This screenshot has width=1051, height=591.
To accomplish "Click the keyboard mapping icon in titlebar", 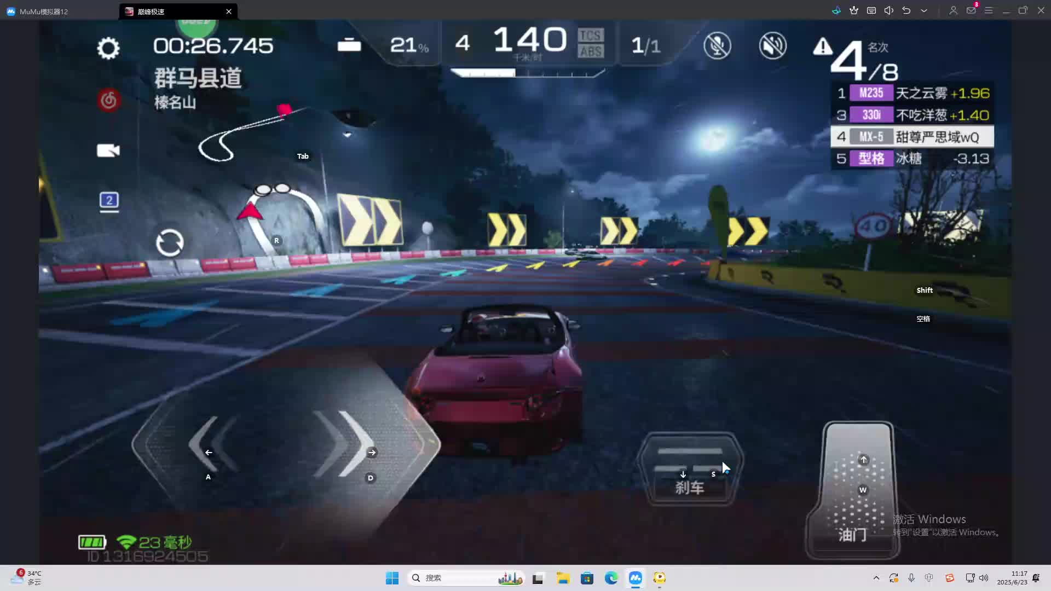I will 871,10.
